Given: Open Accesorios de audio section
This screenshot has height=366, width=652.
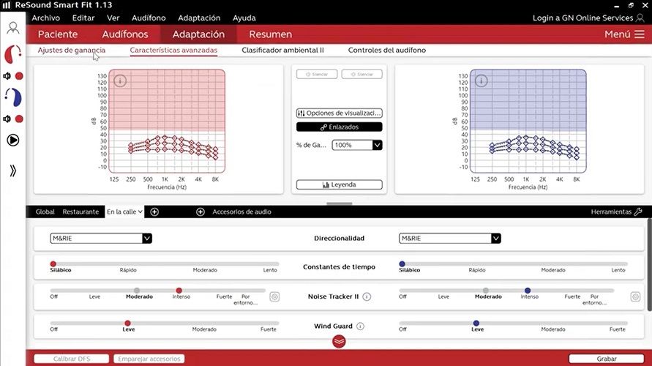Looking at the screenshot, I should (x=241, y=212).
